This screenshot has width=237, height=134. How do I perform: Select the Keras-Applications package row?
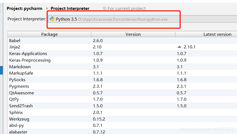click(122, 54)
